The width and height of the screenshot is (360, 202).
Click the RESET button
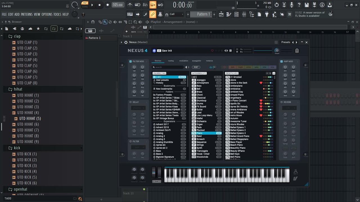[196, 67]
